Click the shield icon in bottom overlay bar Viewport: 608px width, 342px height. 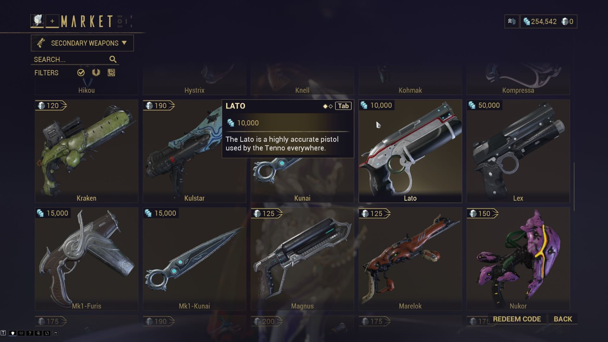tap(13, 333)
